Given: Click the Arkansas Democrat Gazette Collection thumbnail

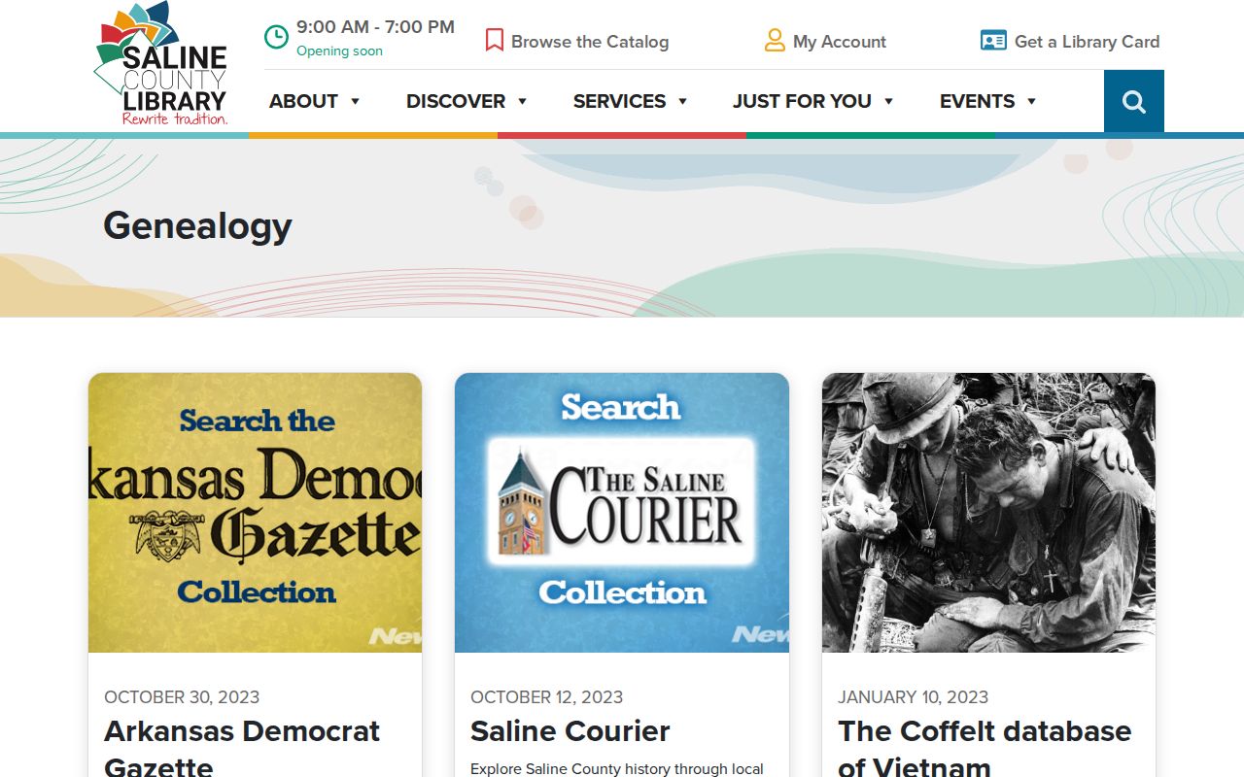Looking at the screenshot, I should tap(255, 513).
